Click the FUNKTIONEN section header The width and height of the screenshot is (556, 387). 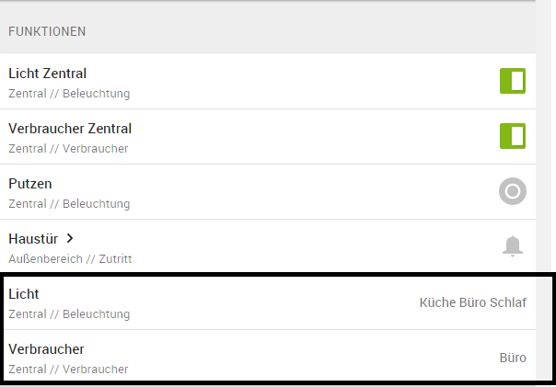47,31
